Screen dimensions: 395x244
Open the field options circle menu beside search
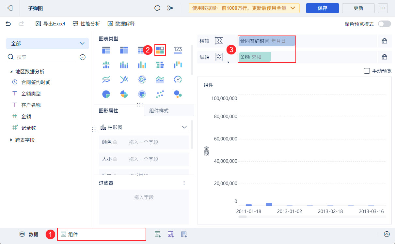83,57
